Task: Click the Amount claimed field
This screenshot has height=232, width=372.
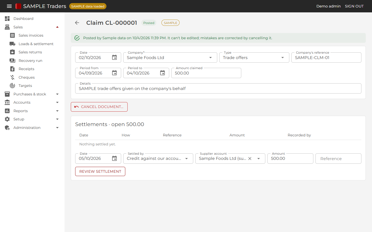Action: [x=206, y=73]
